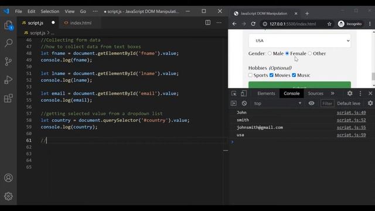The width and height of the screenshot is (375, 211).
Task: Select the DevTools Console tab
Action: point(292,94)
